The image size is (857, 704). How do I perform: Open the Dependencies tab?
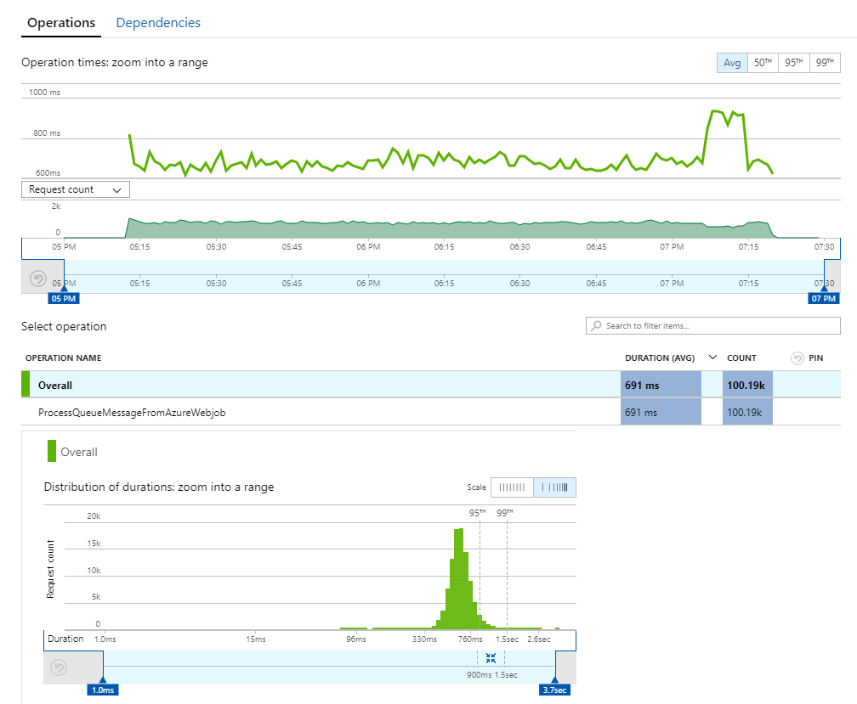pyautogui.click(x=158, y=23)
